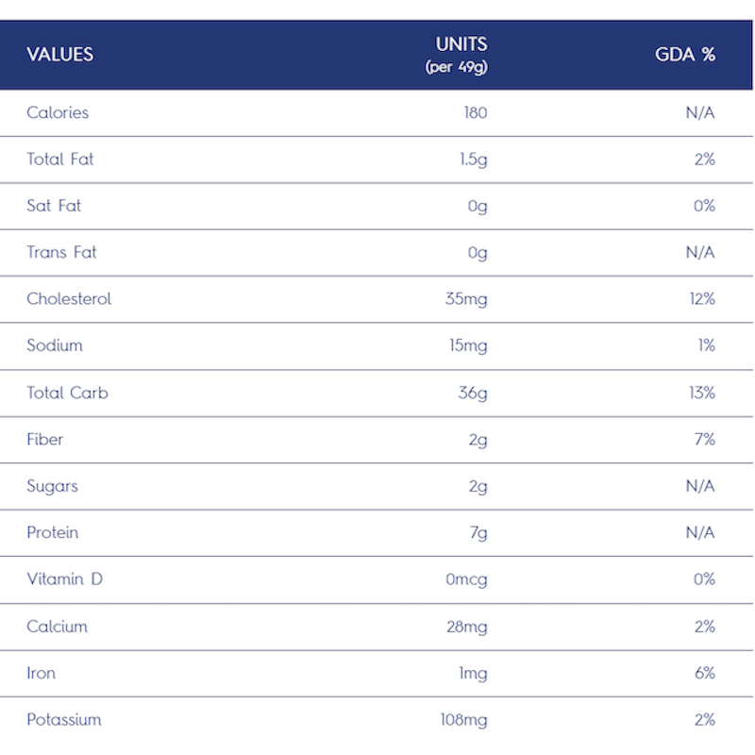The height and width of the screenshot is (755, 755).
Task: Select the Trans Fat row label
Action: [61, 252]
